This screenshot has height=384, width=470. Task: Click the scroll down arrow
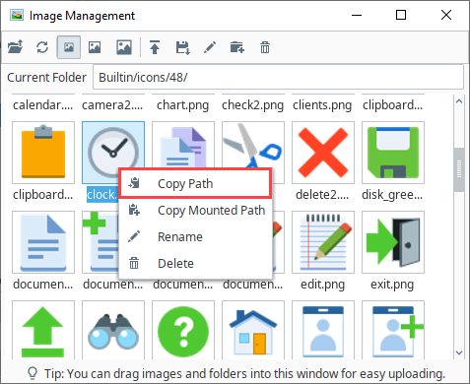click(459, 352)
